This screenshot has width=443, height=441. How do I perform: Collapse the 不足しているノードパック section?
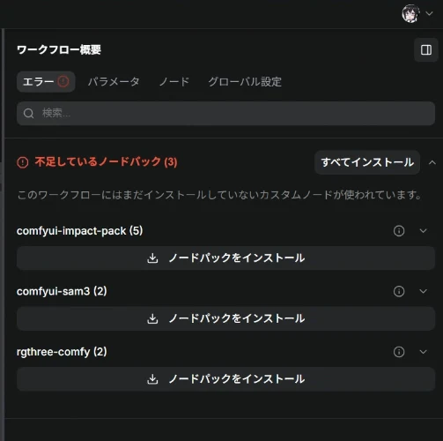[432, 162]
